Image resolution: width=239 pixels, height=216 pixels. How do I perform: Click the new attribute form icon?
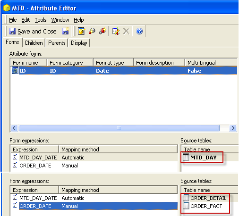(82, 31)
